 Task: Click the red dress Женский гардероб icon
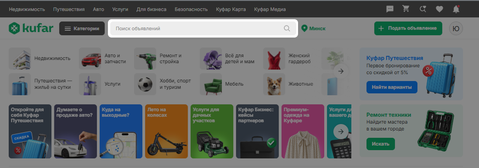(x=274, y=59)
